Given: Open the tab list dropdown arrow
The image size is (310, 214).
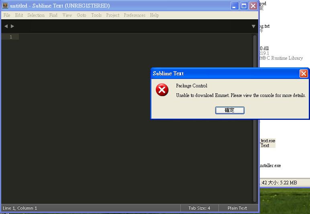Looking at the screenshot, I should (253, 26).
